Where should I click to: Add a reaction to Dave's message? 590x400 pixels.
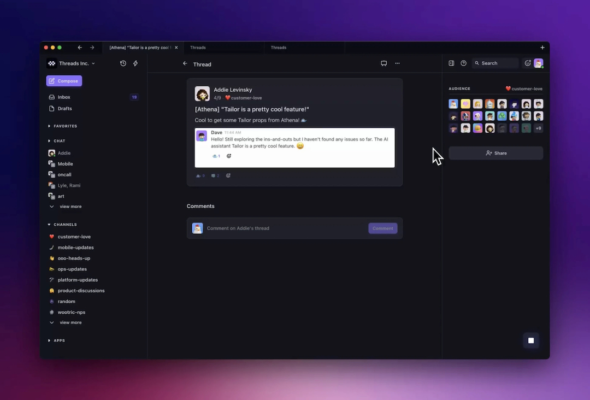(x=228, y=156)
